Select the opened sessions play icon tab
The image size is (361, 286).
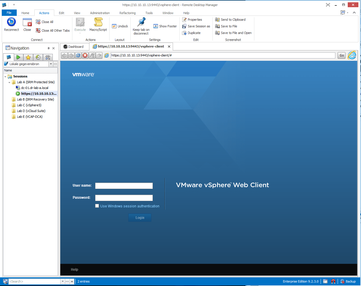coord(18,57)
